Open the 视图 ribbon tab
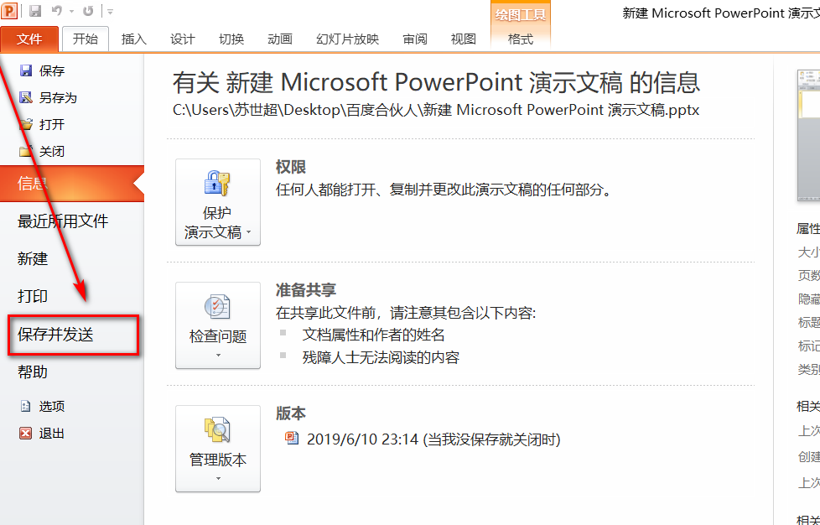This screenshot has height=525, width=820. tap(464, 39)
